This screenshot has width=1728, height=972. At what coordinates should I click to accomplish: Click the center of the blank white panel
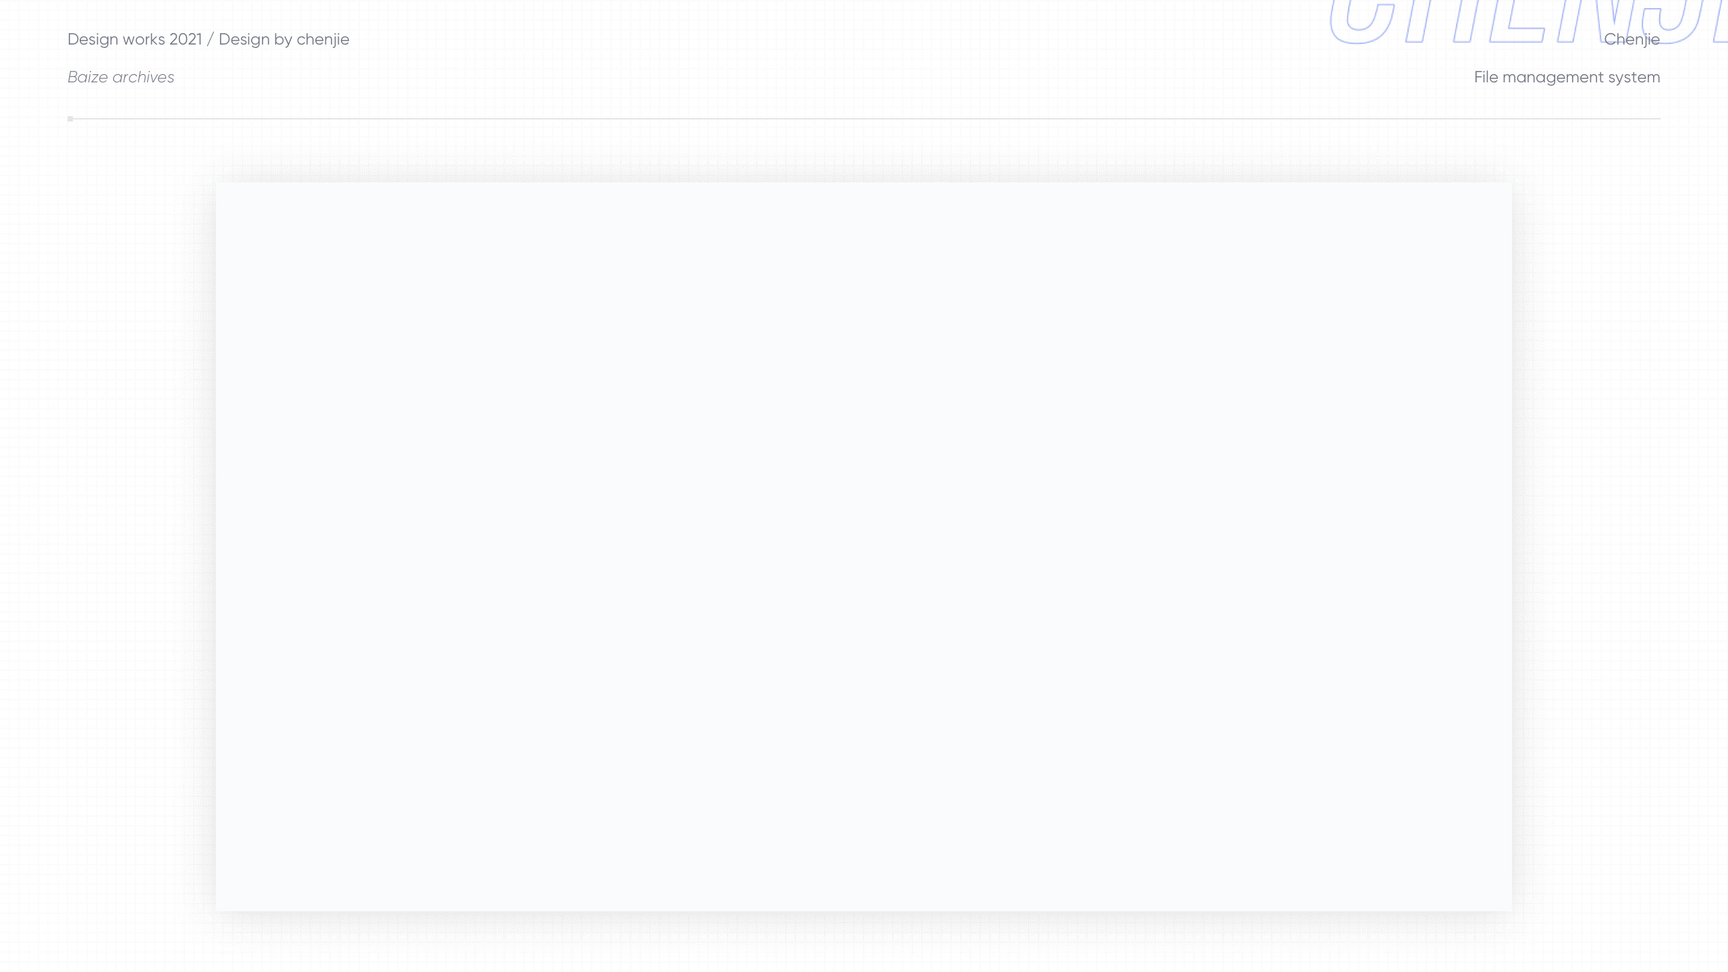[864, 547]
